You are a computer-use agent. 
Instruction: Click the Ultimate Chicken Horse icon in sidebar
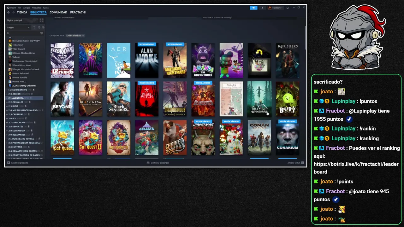click(10, 53)
